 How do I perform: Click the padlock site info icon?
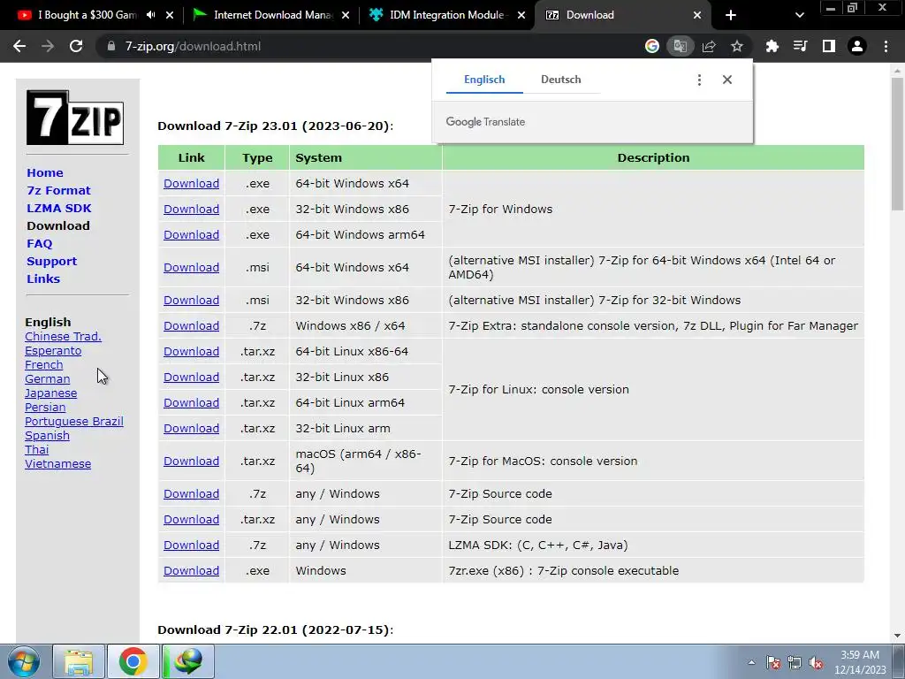pyautogui.click(x=111, y=46)
